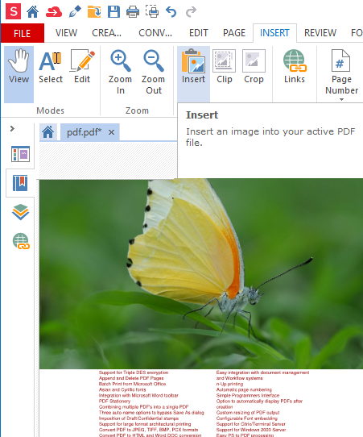
Task: Switch to the REVIEW ribbon tab
Action: click(x=320, y=33)
